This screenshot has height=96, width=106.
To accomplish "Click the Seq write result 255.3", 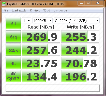I will pos(80,36).
